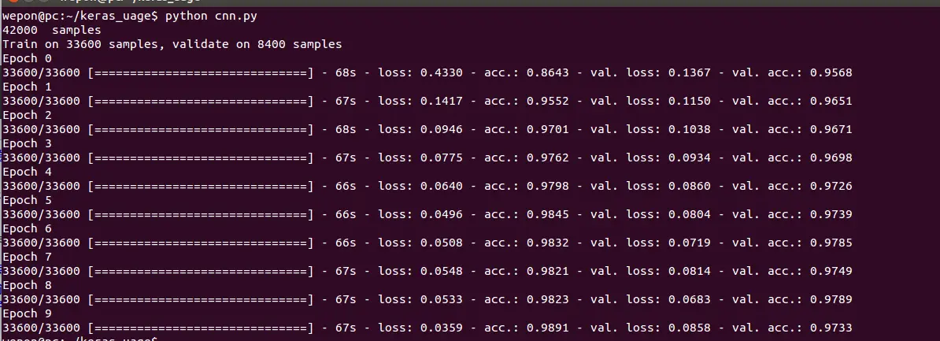The height and width of the screenshot is (341, 940).
Task: Select training loss value 0.0640
Action: [441, 187]
